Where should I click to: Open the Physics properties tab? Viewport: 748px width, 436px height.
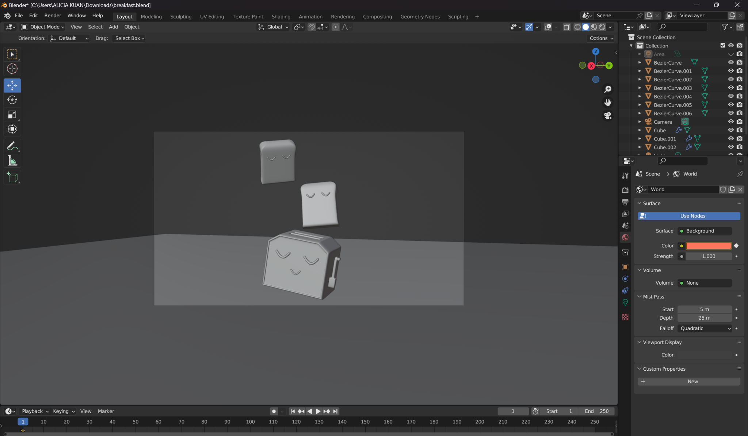[x=625, y=279]
